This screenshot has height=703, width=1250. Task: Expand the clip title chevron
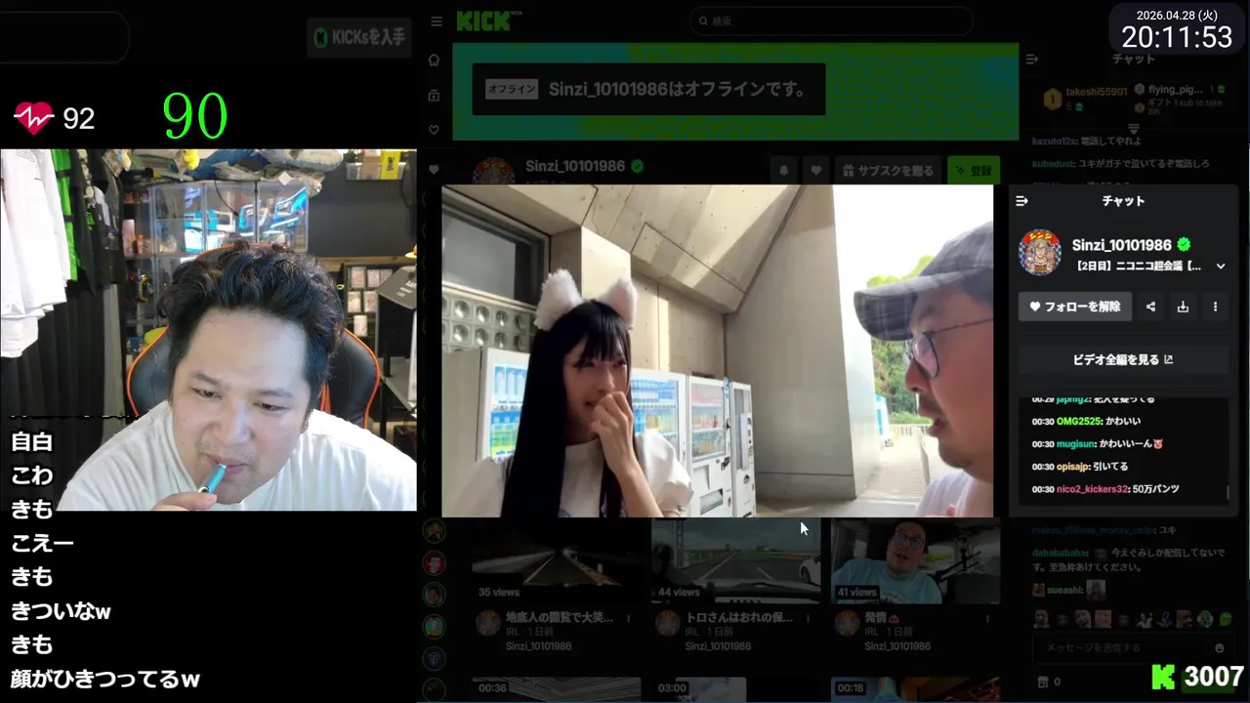pyautogui.click(x=1221, y=266)
